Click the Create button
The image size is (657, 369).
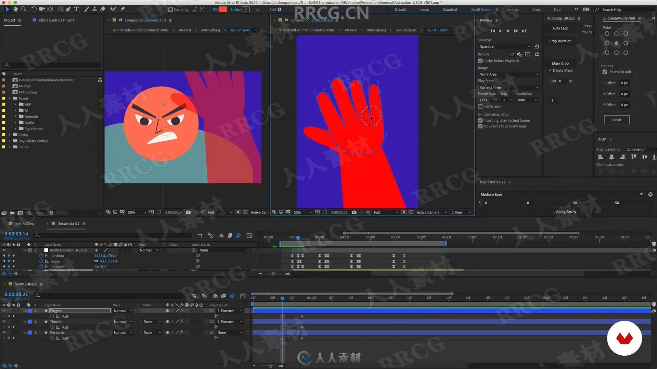(616, 120)
